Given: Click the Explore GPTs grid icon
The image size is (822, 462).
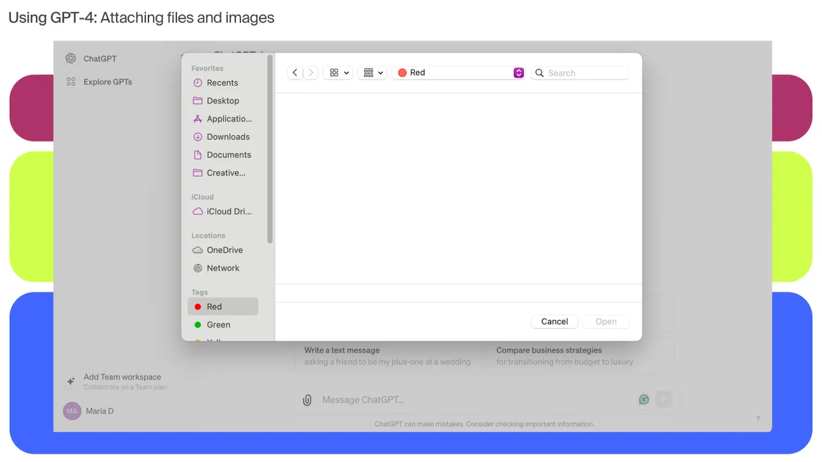Looking at the screenshot, I should point(71,82).
